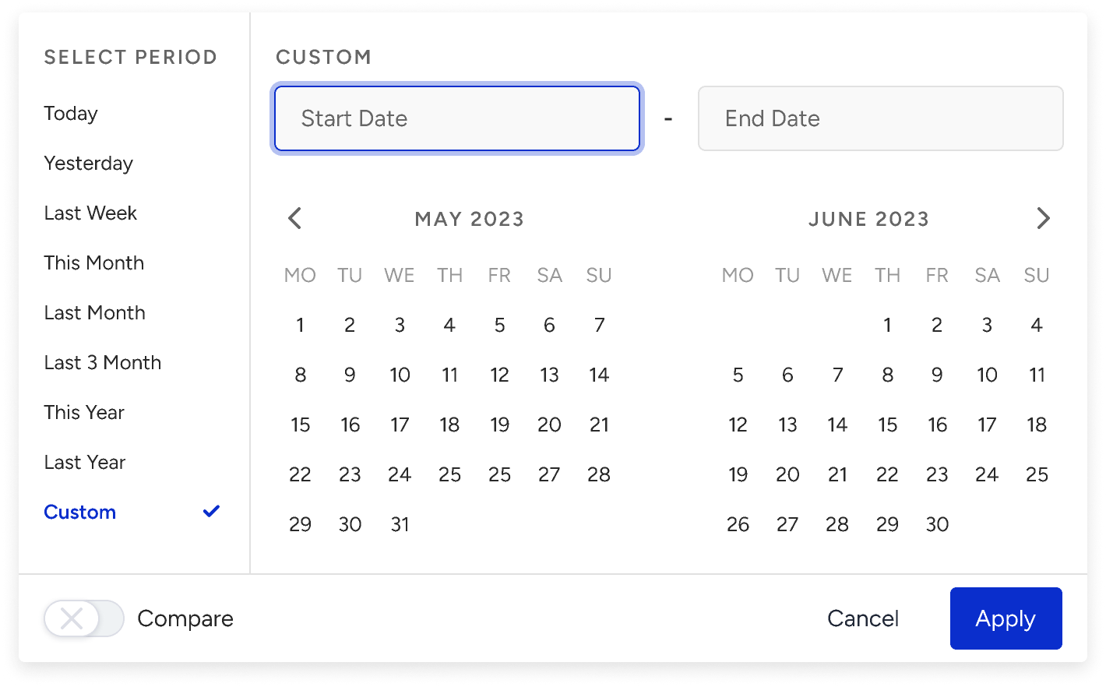The height and width of the screenshot is (687, 1106).
Task: Choose Last Week from the period list
Action: pos(90,213)
